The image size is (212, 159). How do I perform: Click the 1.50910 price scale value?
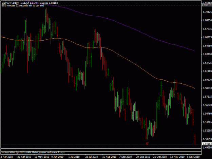point(207,139)
